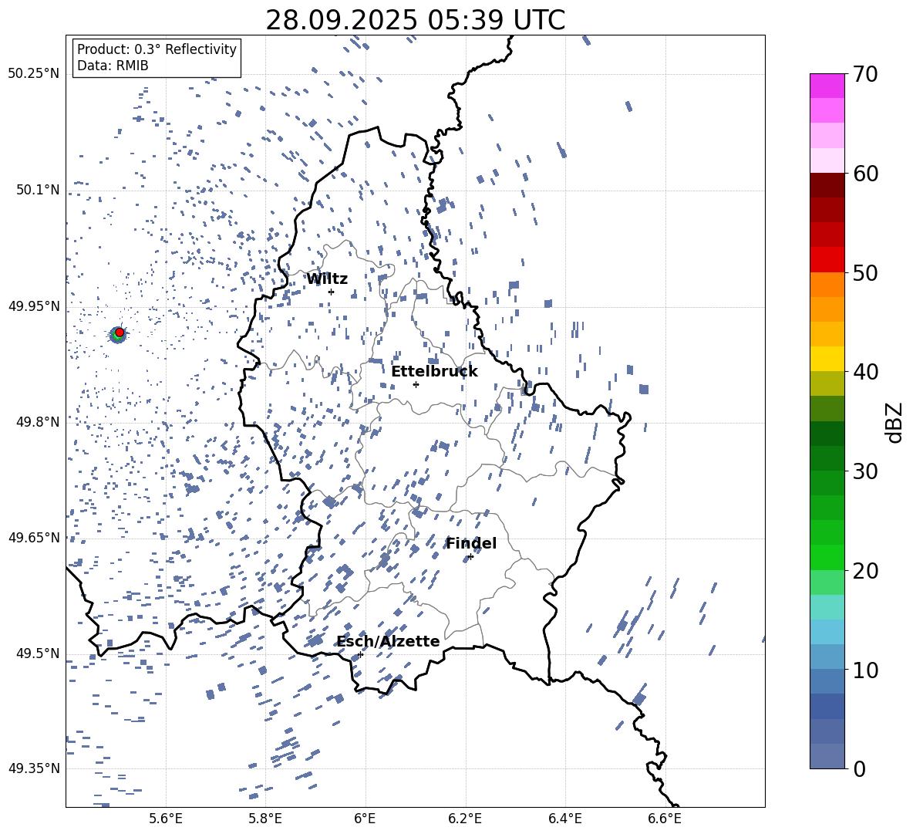Click the timestamp title 28.09.2025 05:39 UTC

(416, 20)
